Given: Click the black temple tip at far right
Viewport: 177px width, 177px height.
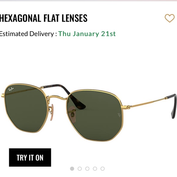Looking at the screenshot, I should pyautogui.click(x=174, y=106).
